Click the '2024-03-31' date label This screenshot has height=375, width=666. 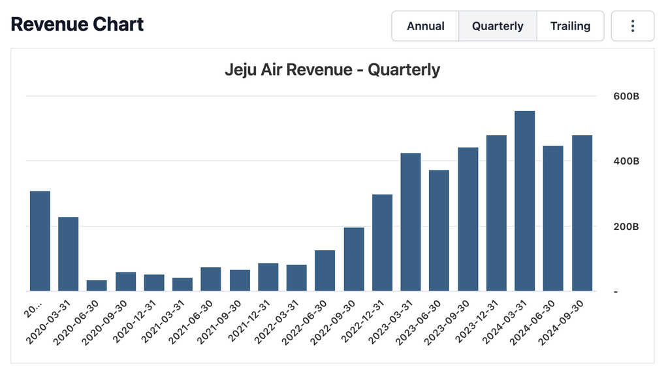click(505, 322)
